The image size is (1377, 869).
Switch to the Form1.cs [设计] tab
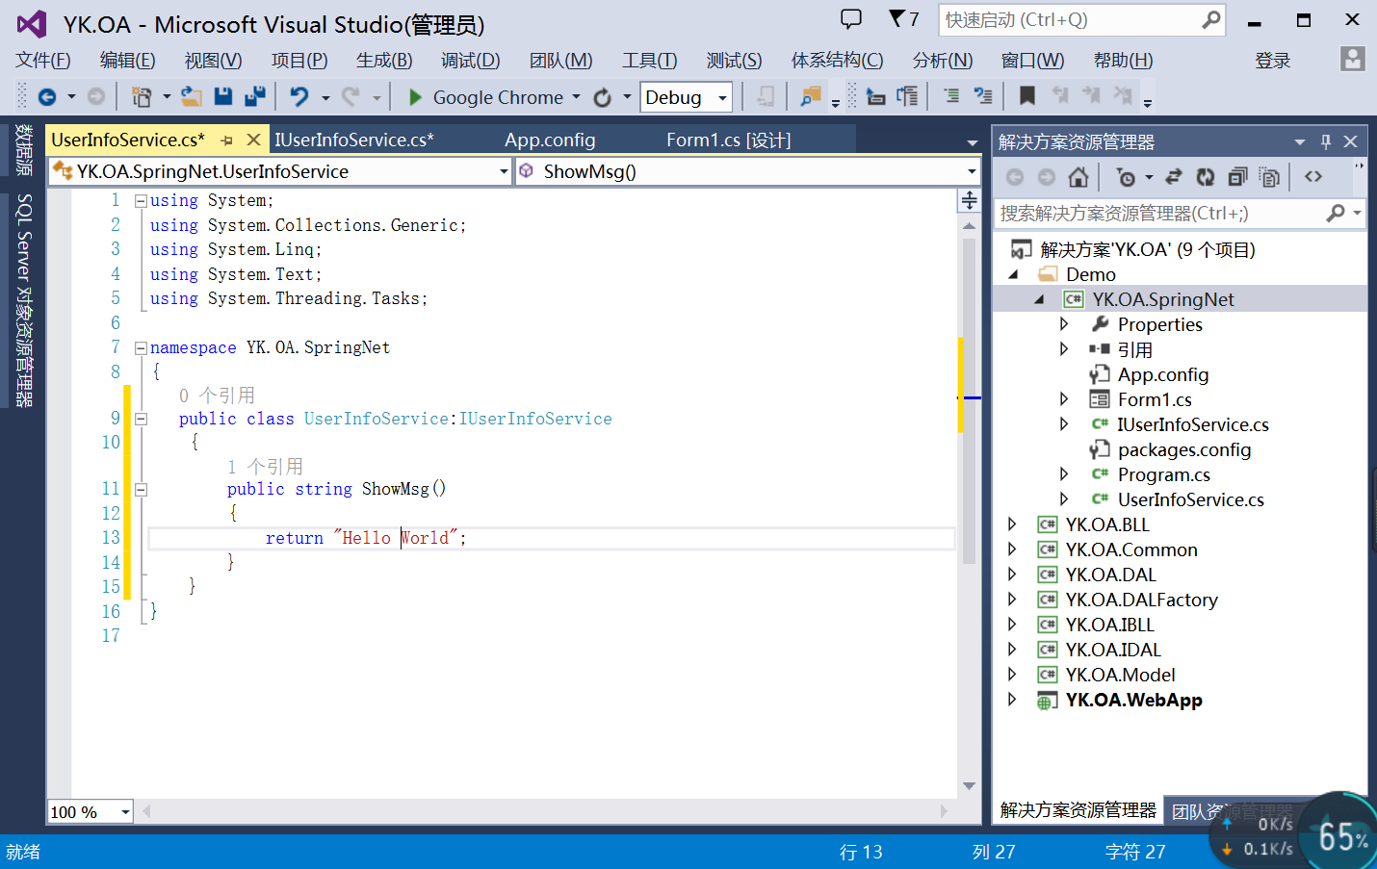729,141
